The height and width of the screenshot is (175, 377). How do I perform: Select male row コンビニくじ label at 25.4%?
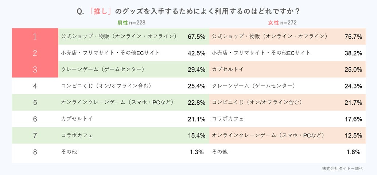click(x=106, y=86)
